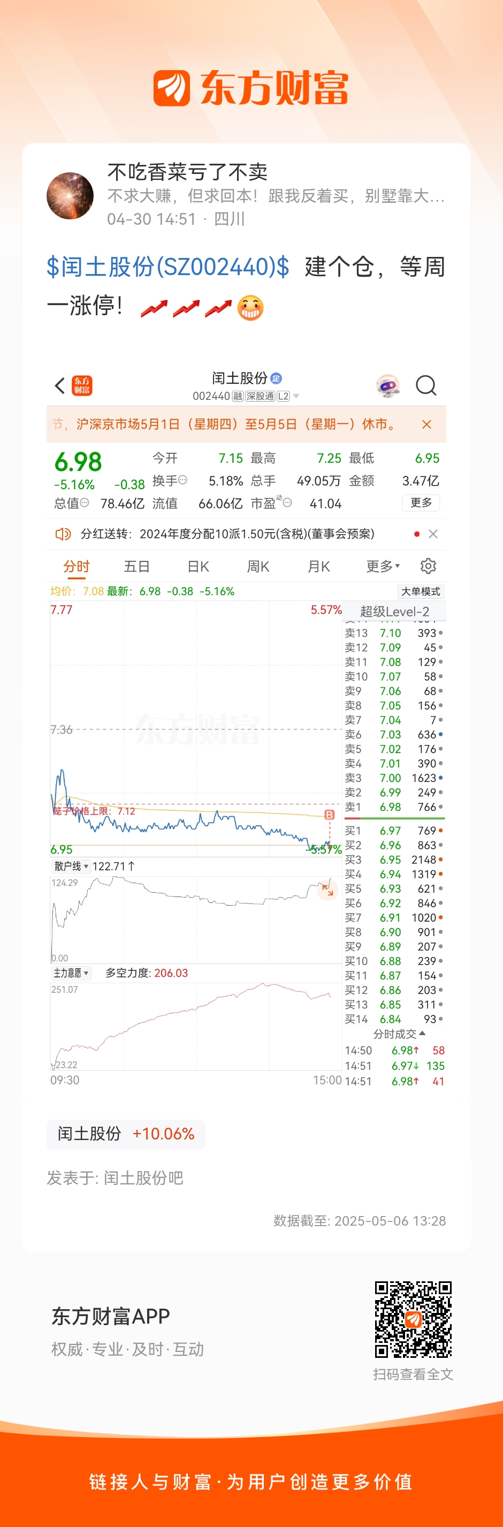Close the dividend announcement bar

[433, 534]
